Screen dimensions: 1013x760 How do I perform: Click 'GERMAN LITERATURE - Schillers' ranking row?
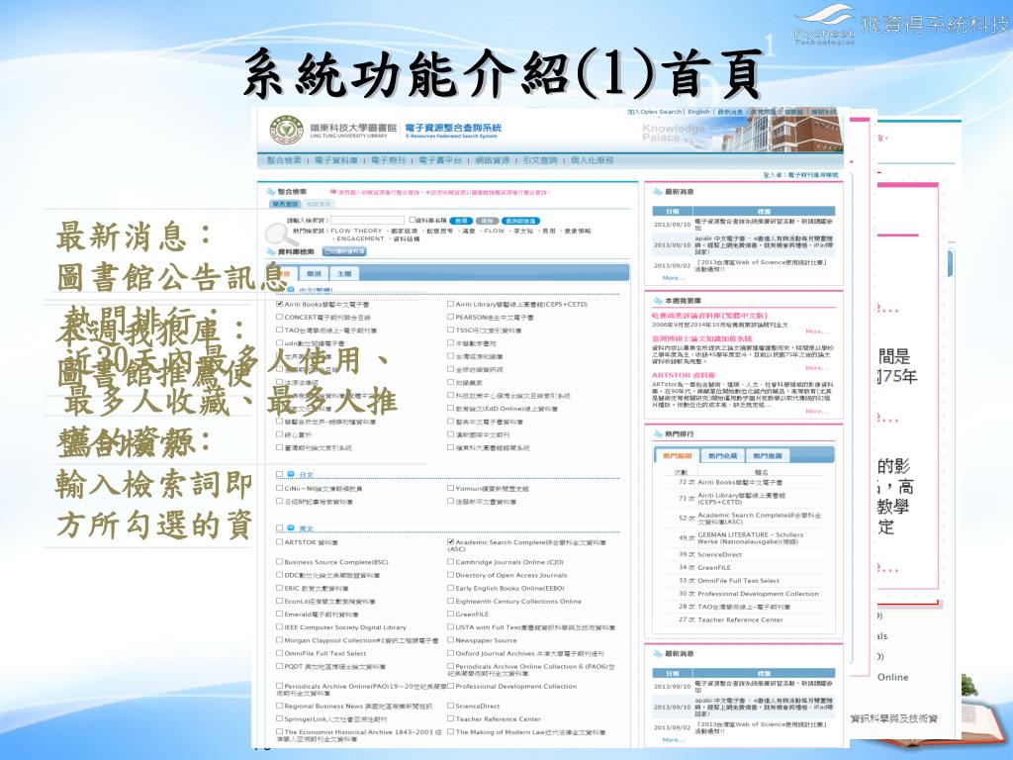point(746,537)
